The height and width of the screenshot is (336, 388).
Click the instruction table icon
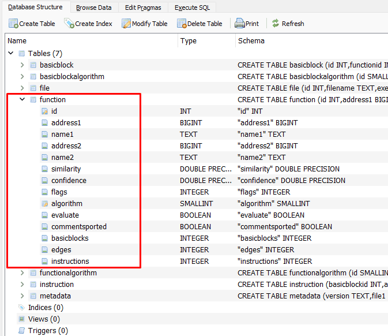coord(33,285)
